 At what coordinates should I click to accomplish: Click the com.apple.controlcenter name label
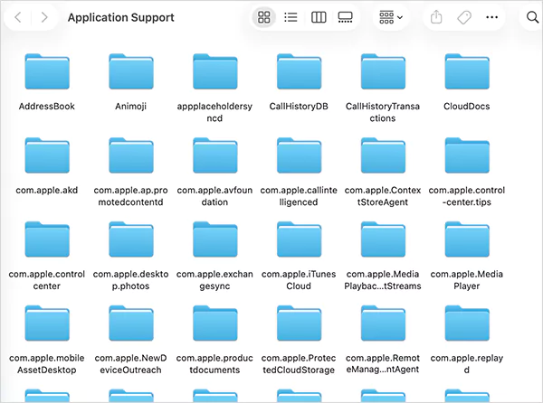(x=47, y=280)
